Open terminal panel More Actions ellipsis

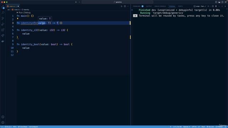219,6
